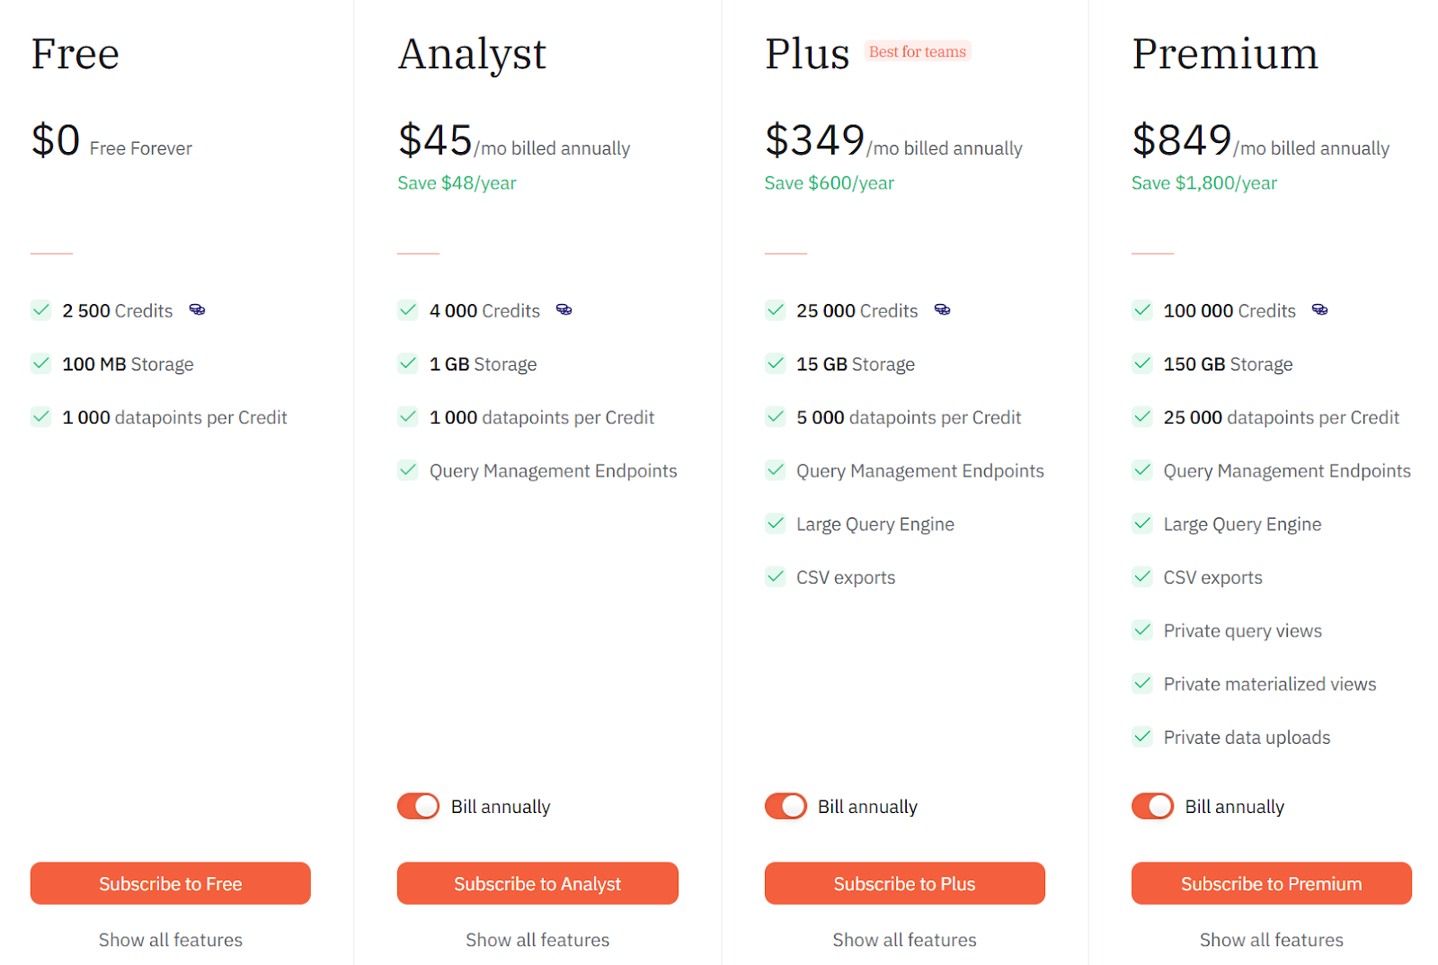Select Subscribe to Premium button
The image size is (1438, 965).
point(1272,883)
